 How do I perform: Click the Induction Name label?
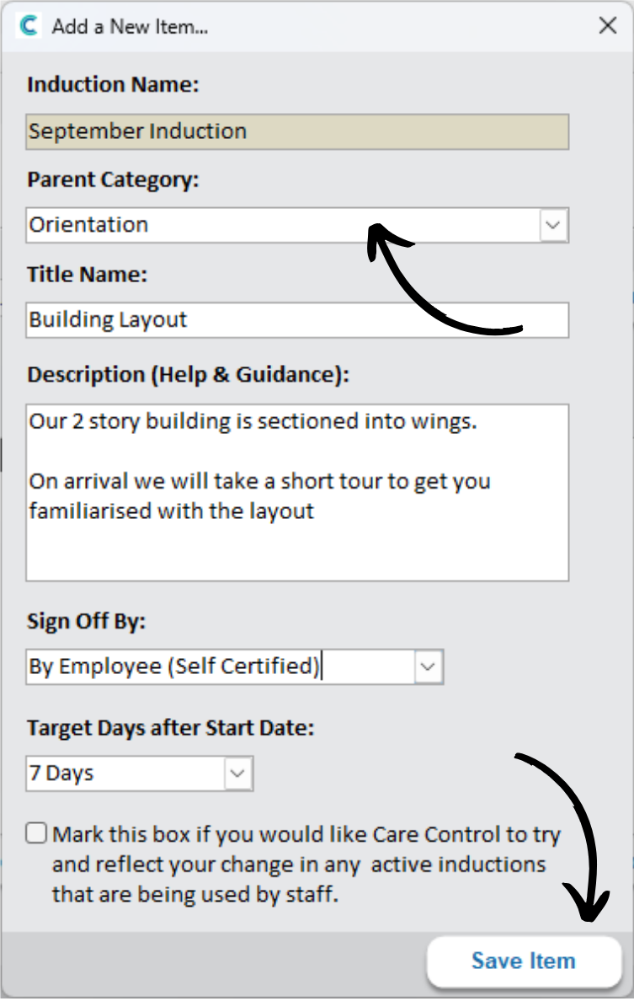pos(113,84)
